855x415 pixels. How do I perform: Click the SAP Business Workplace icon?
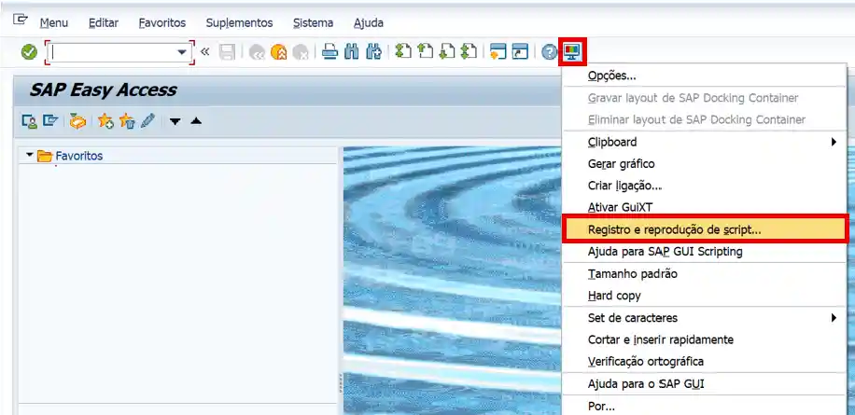77,121
